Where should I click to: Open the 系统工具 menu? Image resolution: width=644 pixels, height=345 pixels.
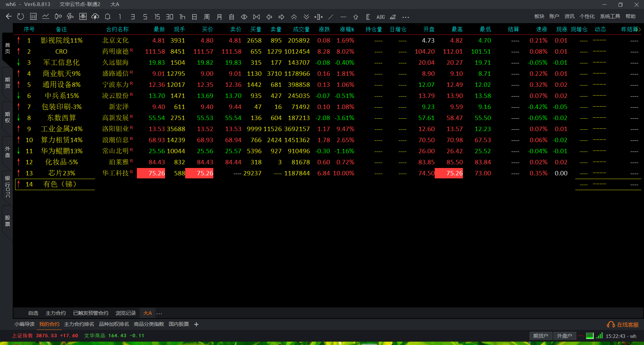[610, 16]
